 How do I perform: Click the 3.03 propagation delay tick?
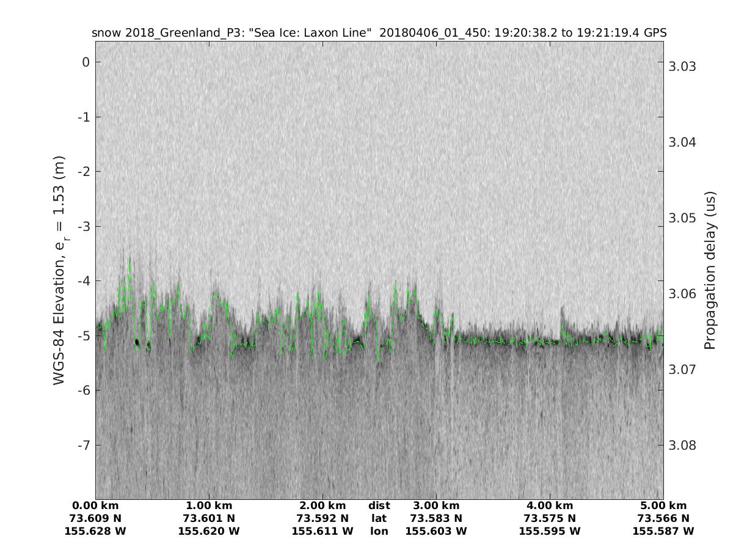tap(684, 66)
